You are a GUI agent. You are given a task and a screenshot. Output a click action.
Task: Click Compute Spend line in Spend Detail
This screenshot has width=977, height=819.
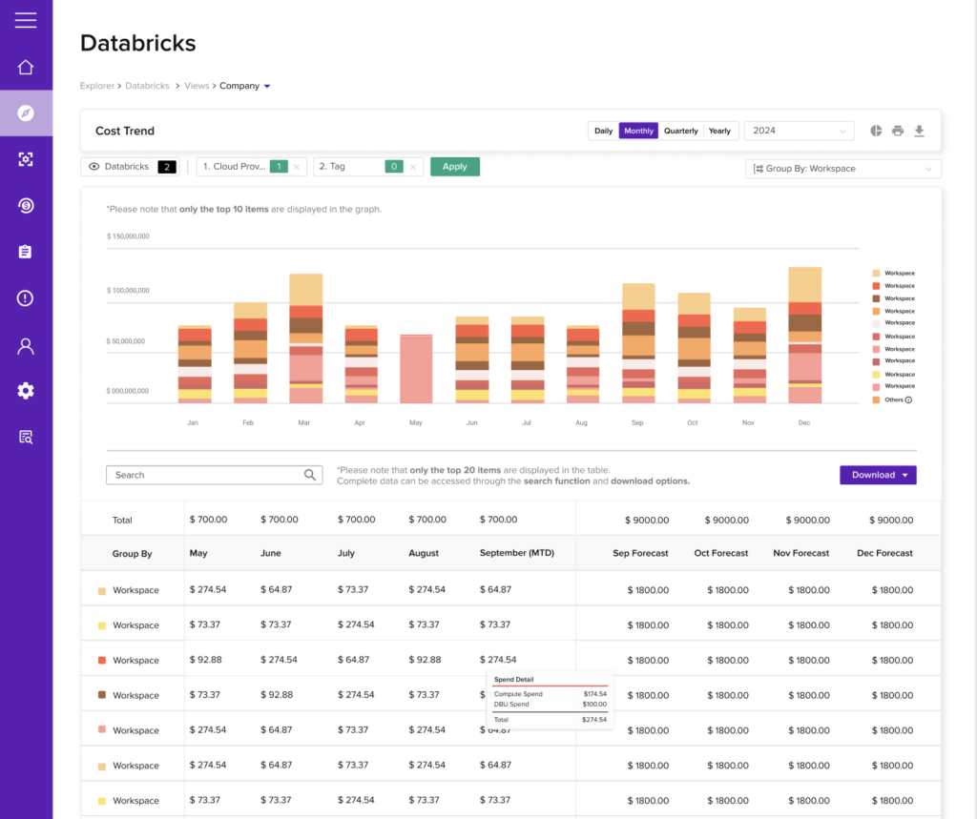tap(550, 694)
